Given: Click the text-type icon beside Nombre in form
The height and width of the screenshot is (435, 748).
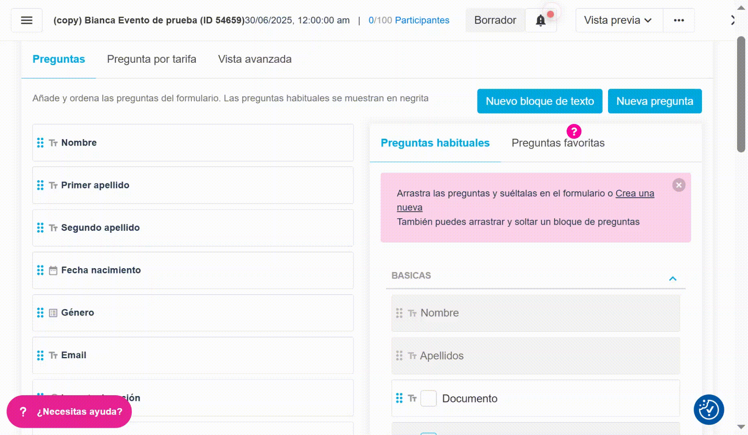Looking at the screenshot, I should point(53,143).
